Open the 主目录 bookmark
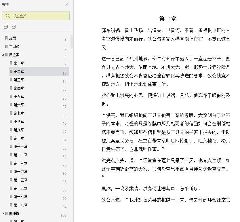 click(14, 46)
